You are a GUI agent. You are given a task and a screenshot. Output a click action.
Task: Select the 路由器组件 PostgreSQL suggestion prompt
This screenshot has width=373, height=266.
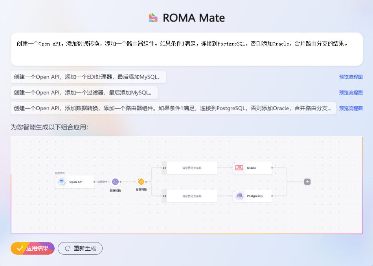(173, 108)
